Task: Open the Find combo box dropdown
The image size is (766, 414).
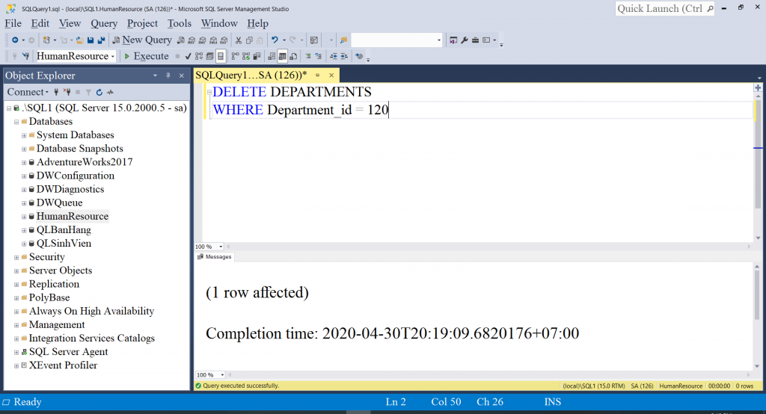Action: 438,40
